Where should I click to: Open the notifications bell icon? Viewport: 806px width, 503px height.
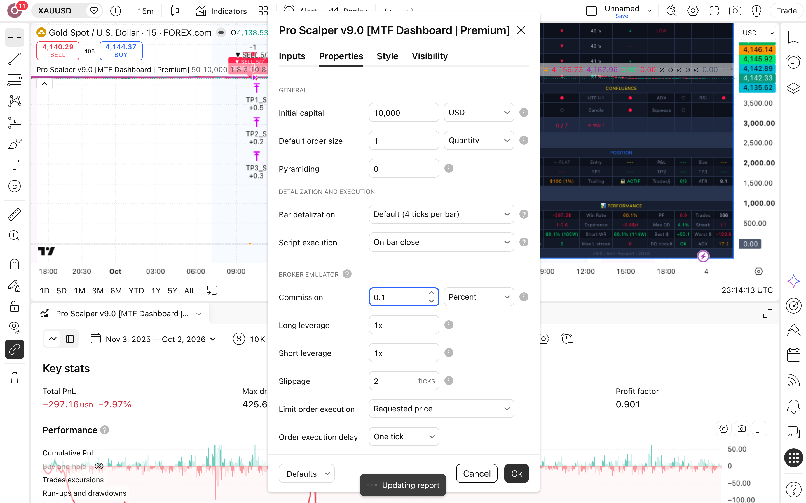click(793, 407)
